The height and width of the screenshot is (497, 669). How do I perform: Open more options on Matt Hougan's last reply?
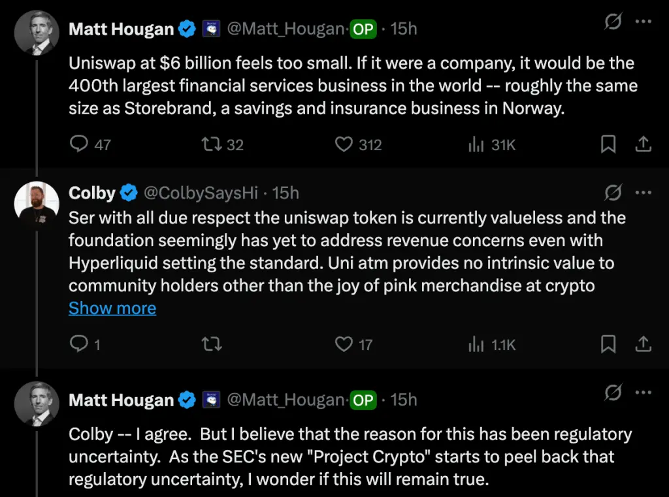click(x=644, y=394)
